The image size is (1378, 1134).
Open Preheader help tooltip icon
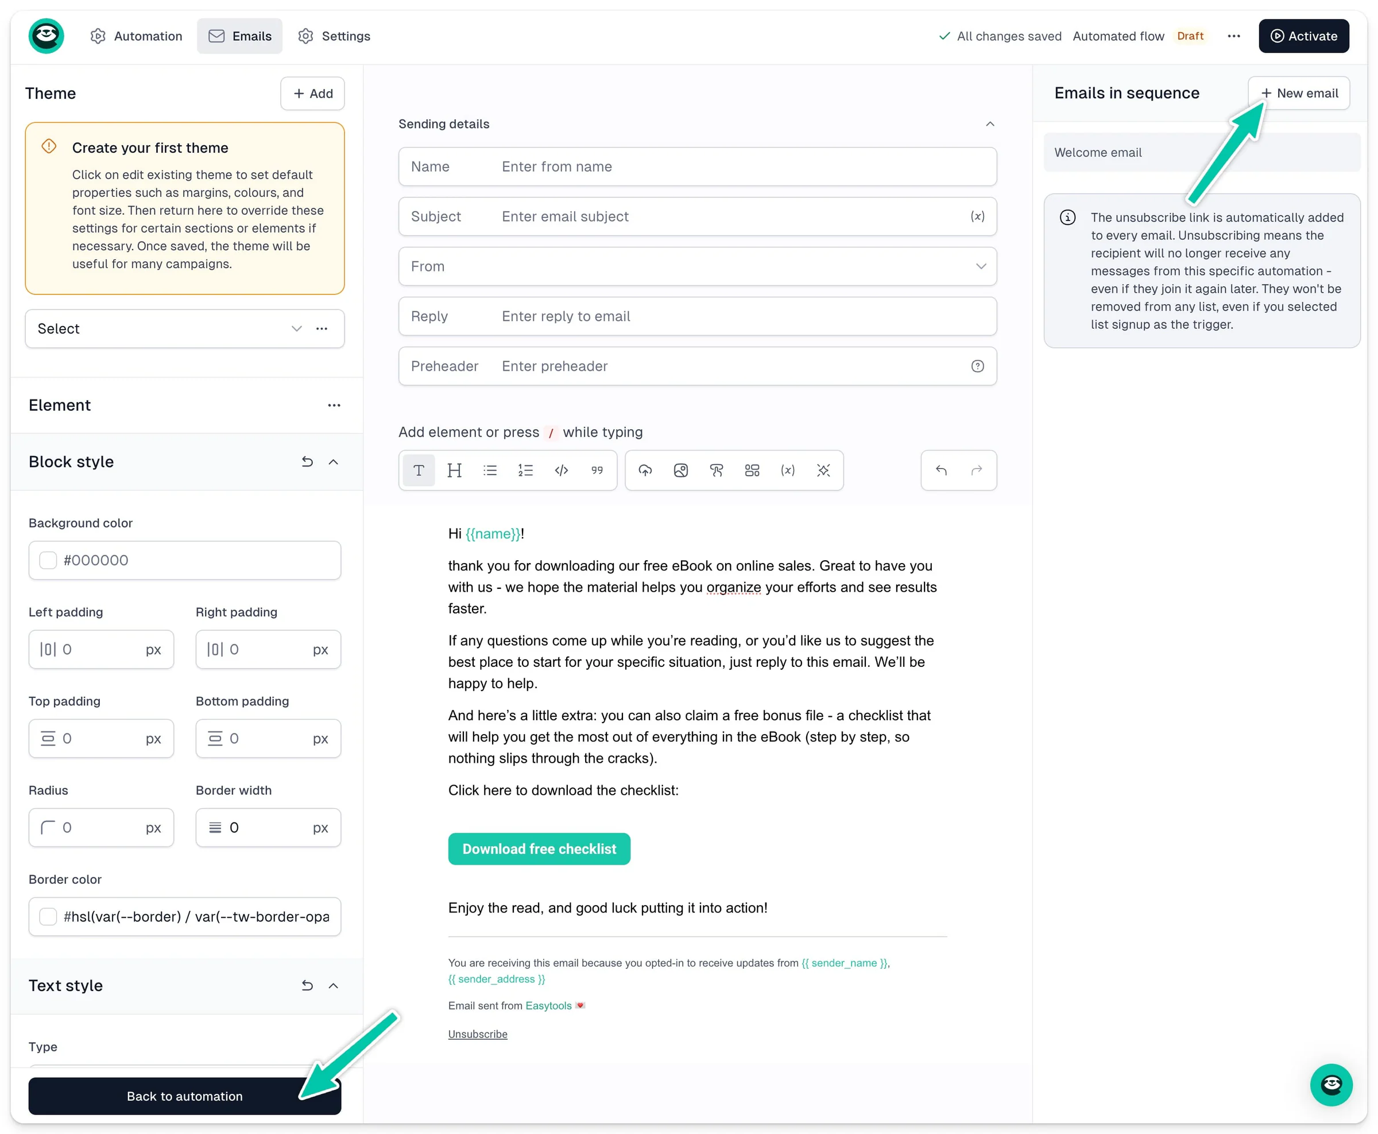pyautogui.click(x=977, y=367)
